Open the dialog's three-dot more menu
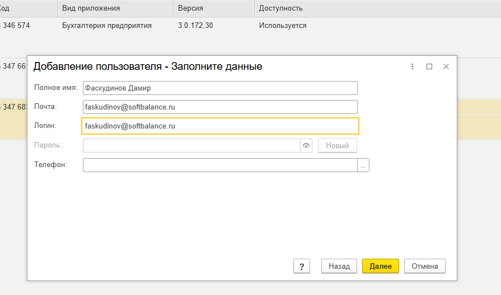The image size is (501, 295). coord(413,66)
